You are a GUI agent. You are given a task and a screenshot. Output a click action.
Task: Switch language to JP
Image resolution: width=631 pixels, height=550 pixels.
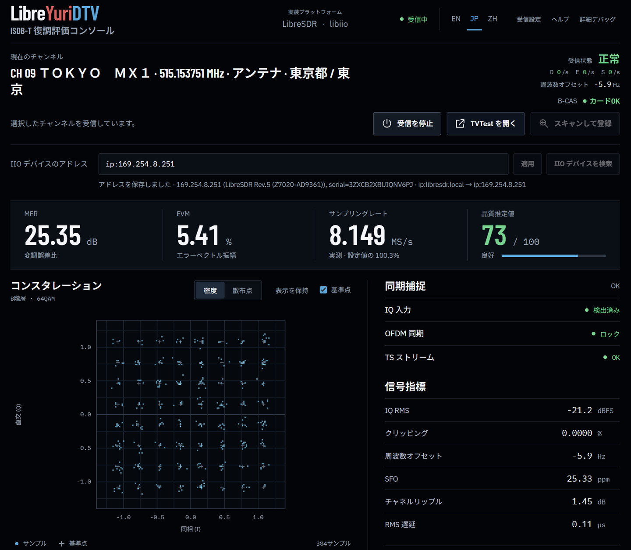[x=474, y=19]
